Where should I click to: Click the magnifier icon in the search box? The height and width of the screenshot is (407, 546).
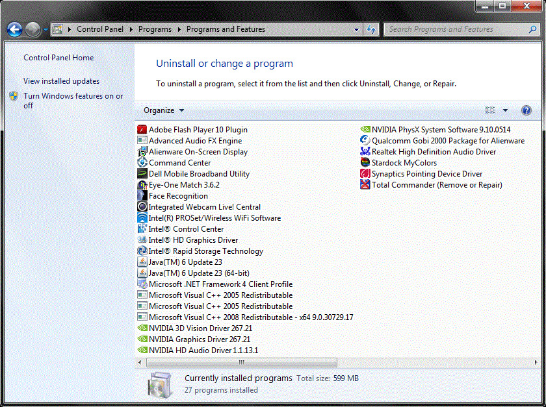point(532,29)
